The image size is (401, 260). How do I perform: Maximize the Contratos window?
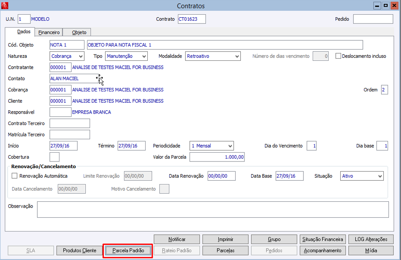coord(386,5)
